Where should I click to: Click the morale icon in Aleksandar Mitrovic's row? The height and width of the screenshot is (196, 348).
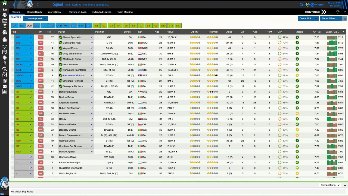[x=297, y=75]
